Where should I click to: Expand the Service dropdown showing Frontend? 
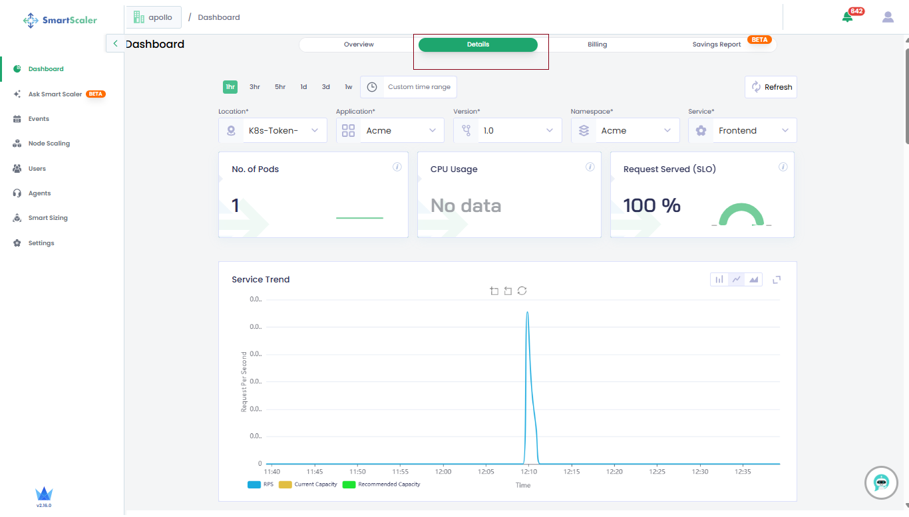[743, 130]
